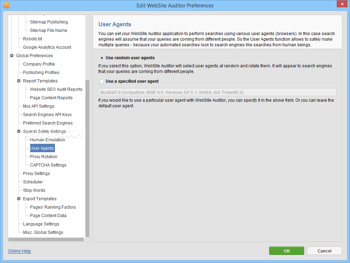Select Search Safety Settings label
The height and width of the screenshot is (263, 350).
click(44, 131)
